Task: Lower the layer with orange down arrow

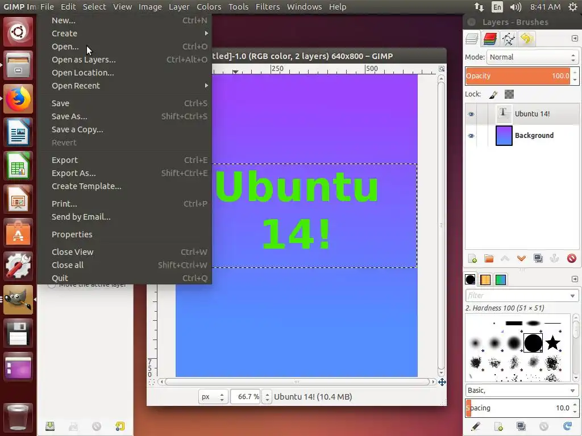Action: (522, 258)
